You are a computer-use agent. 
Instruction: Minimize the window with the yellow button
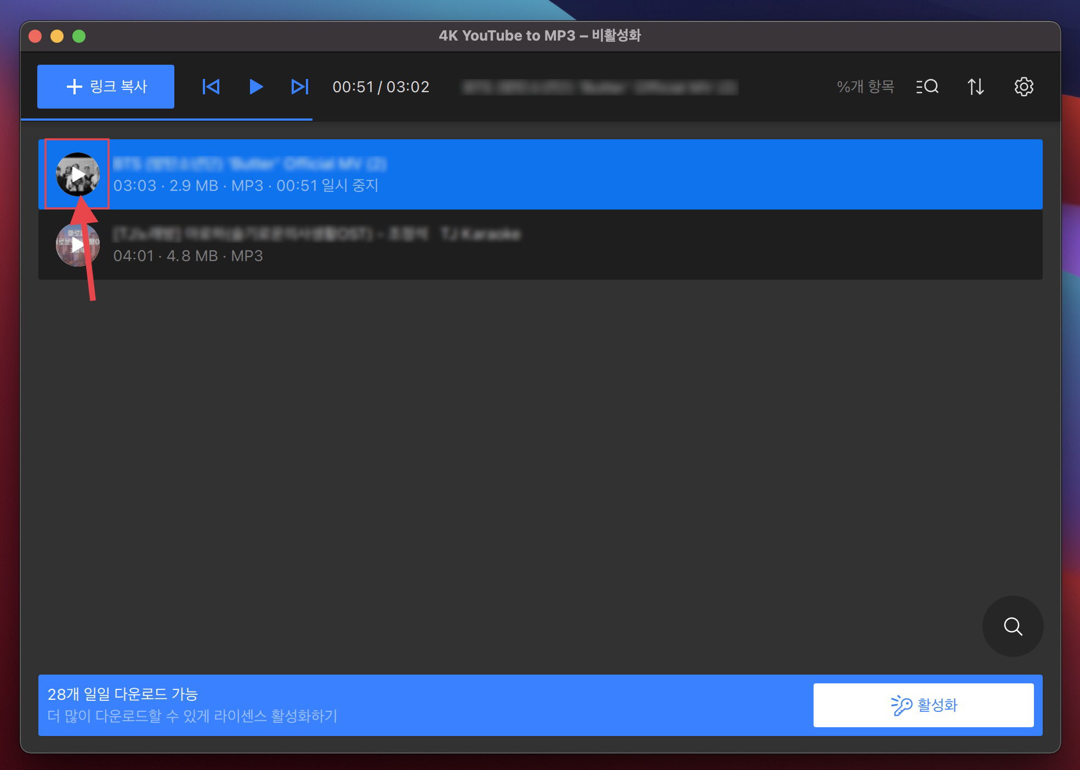(57, 36)
